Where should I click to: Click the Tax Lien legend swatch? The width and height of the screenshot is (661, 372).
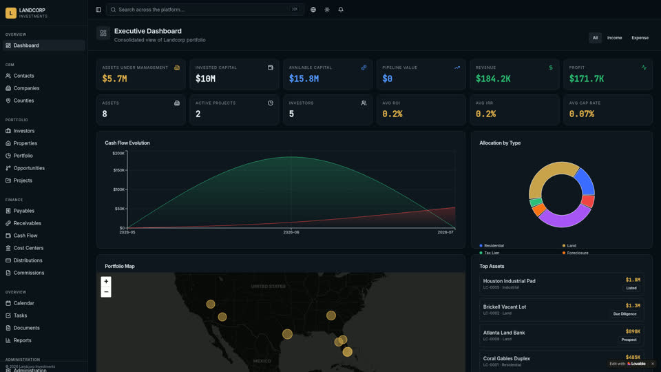click(481, 253)
